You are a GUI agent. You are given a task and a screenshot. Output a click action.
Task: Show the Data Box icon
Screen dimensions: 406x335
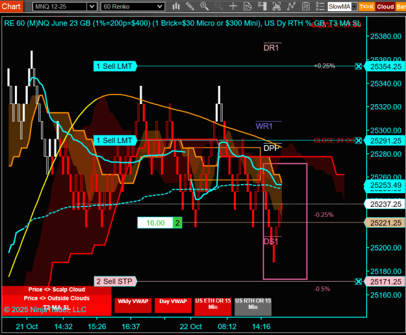pos(247,7)
